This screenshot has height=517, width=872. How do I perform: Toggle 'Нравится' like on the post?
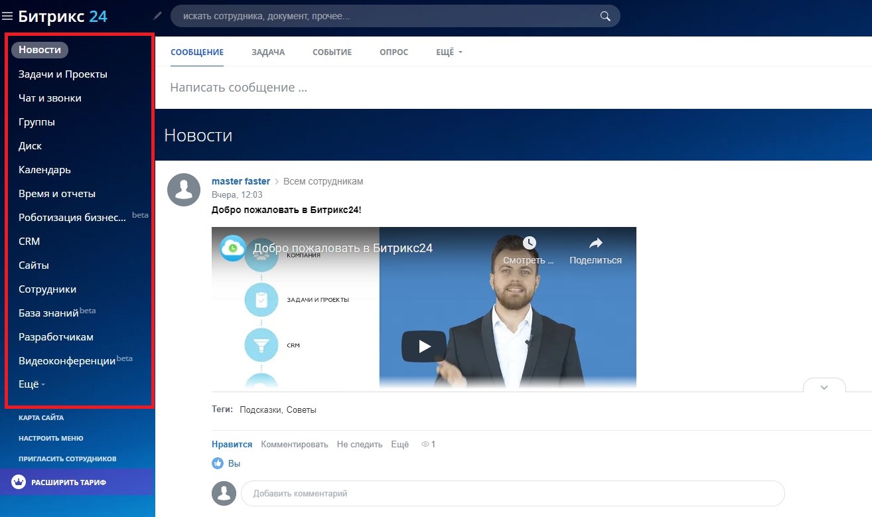point(232,445)
